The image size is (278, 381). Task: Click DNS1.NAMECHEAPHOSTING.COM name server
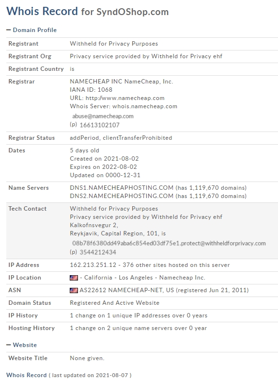pos(122,188)
